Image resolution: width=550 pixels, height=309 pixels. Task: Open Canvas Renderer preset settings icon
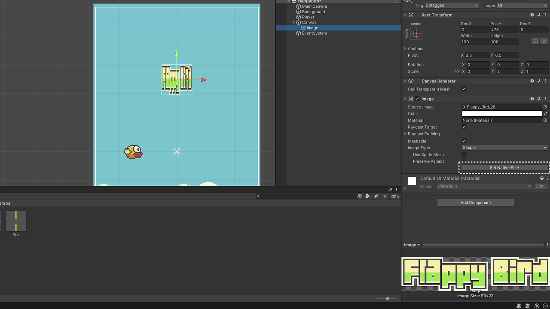539,81
